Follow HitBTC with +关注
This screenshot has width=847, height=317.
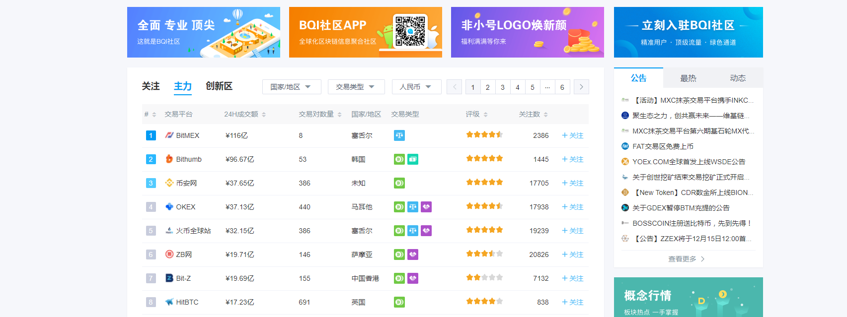pos(572,302)
